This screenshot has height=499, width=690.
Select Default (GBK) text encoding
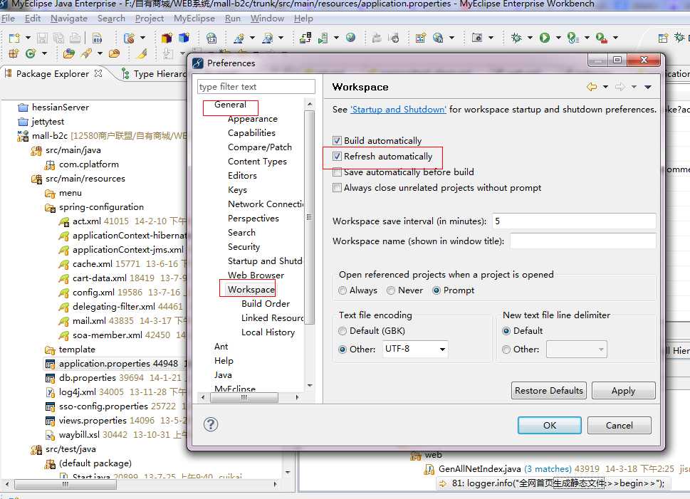point(343,331)
